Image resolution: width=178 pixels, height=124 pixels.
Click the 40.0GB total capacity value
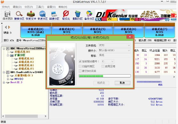tap(100, 99)
